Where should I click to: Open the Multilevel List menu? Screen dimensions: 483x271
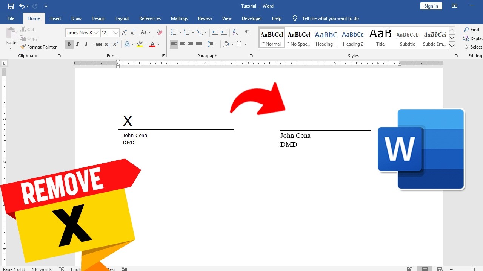point(202,33)
